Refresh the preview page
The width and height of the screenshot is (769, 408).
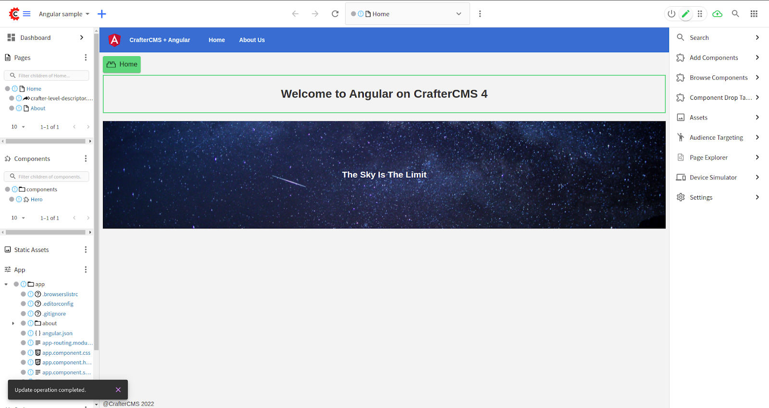pyautogui.click(x=335, y=14)
